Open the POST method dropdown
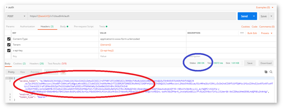Image resolution: width=284 pixels, height=110 pixels. click(x=16, y=16)
